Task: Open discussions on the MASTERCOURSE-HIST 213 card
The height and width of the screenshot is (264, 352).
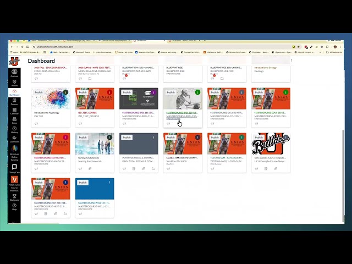Action: (56, 214)
